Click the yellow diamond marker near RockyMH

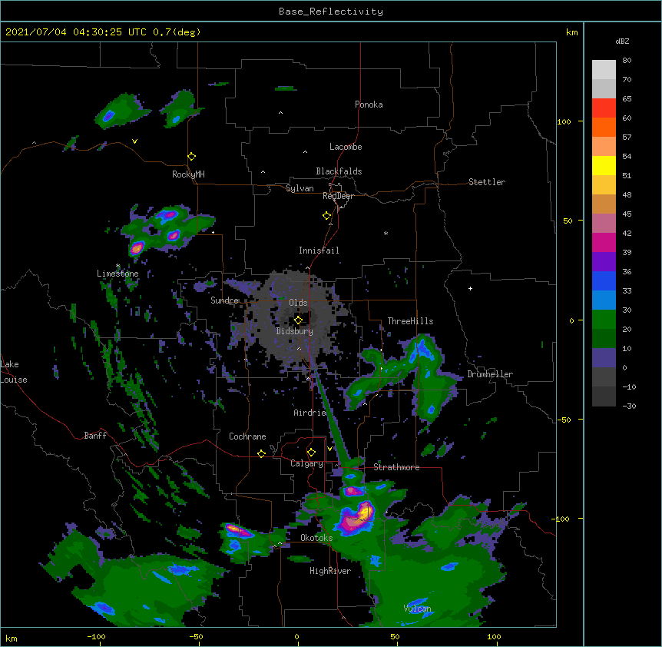[191, 156]
